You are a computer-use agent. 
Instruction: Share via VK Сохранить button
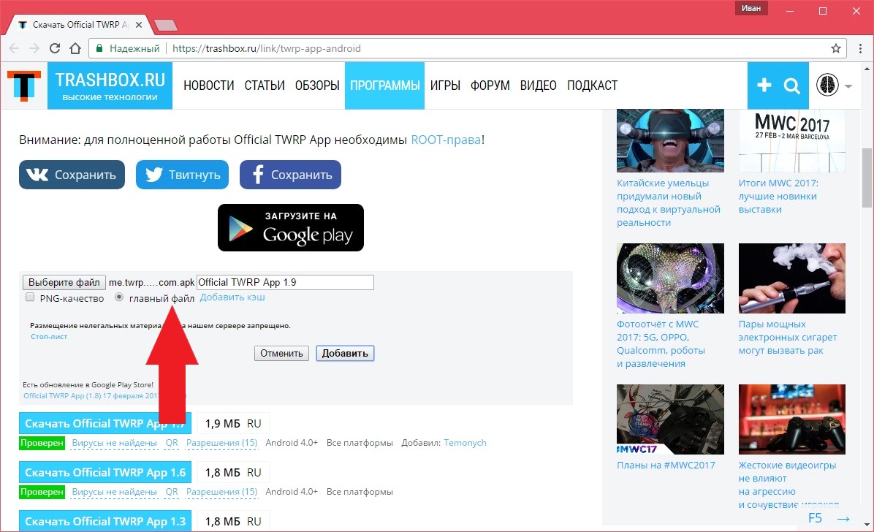72,175
